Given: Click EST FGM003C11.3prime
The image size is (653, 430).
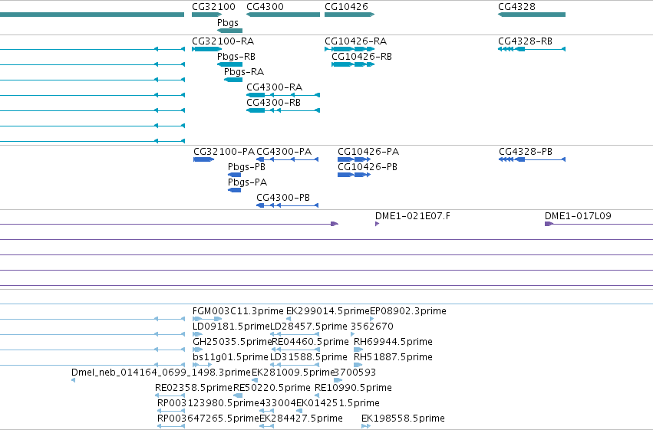Looking at the screenshot, I should pyautogui.click(x=238, y=311).
